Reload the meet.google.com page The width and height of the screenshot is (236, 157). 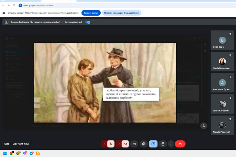[14, 5]
